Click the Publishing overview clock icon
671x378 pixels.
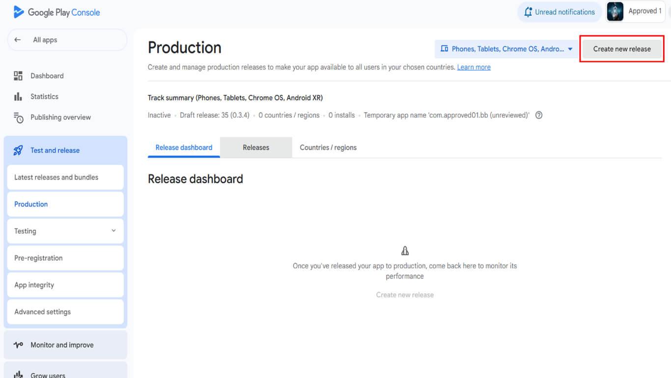click(18, 117)
